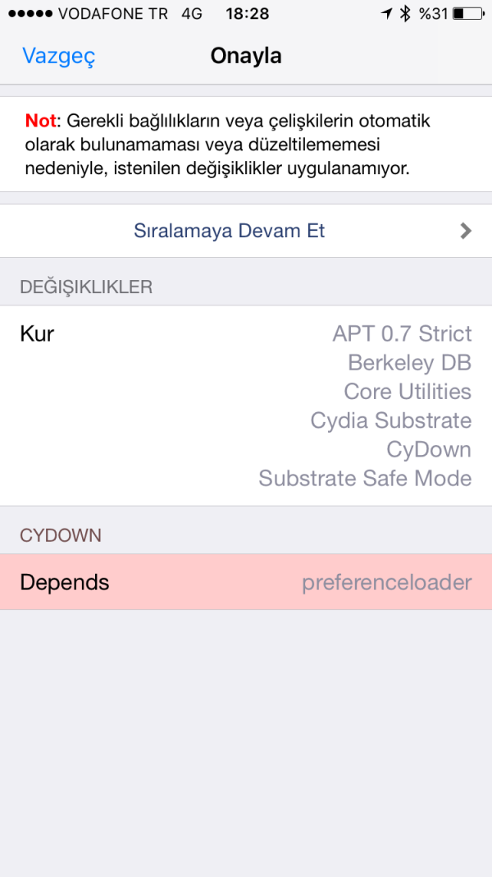492x877 pixels.
Task: Select Core Utilities package entry
Action: coord(408,391)
